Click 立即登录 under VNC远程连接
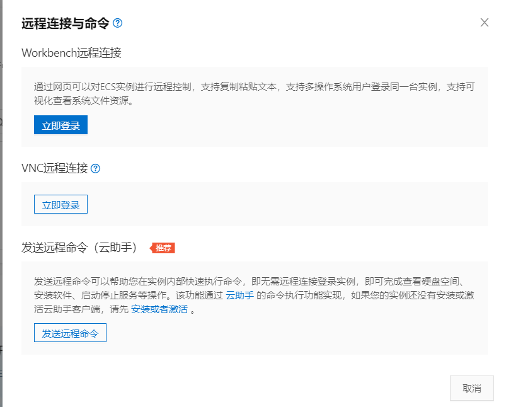 pos(60,203)
